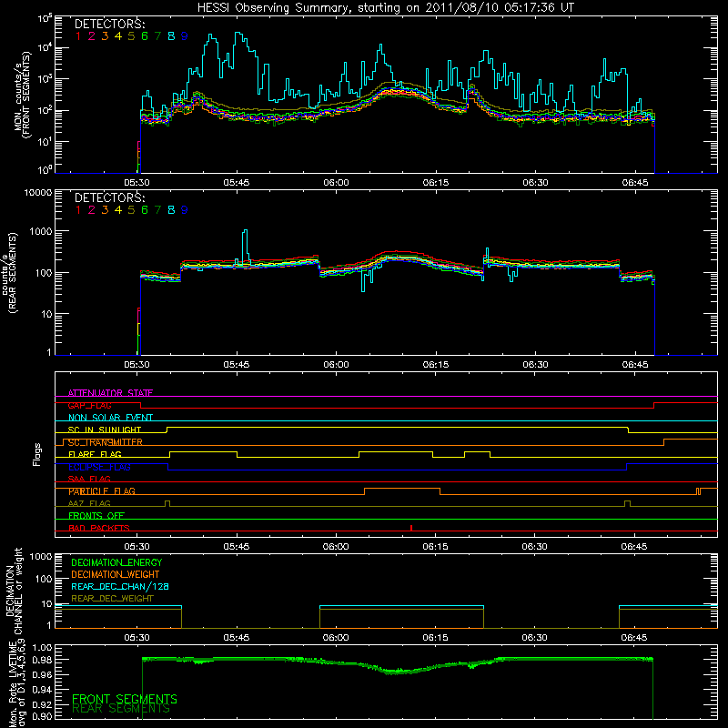The image size is (728, 728).
Task: Select dark green detector 7 in front segments legend
Action: coord(157,36)
